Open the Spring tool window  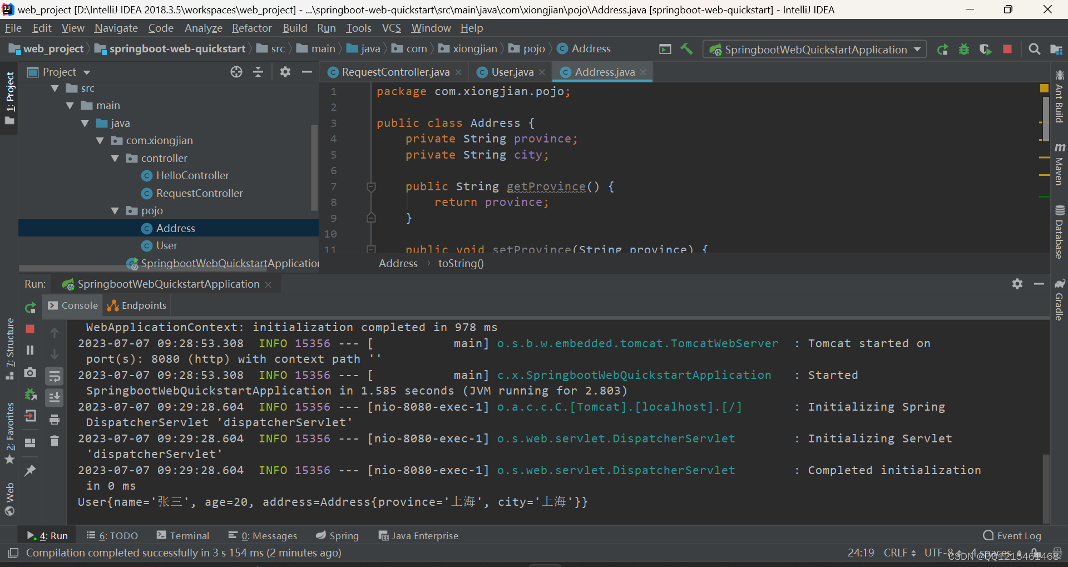coord(338,535)
